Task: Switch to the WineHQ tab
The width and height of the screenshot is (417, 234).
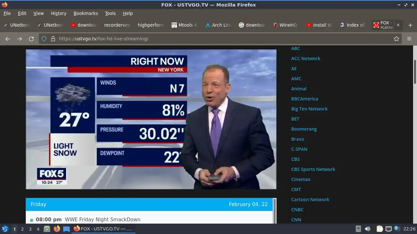Action: coord(285,25)
